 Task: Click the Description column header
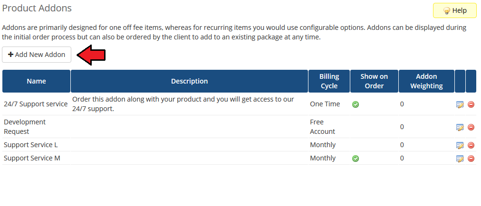[189, 81]
